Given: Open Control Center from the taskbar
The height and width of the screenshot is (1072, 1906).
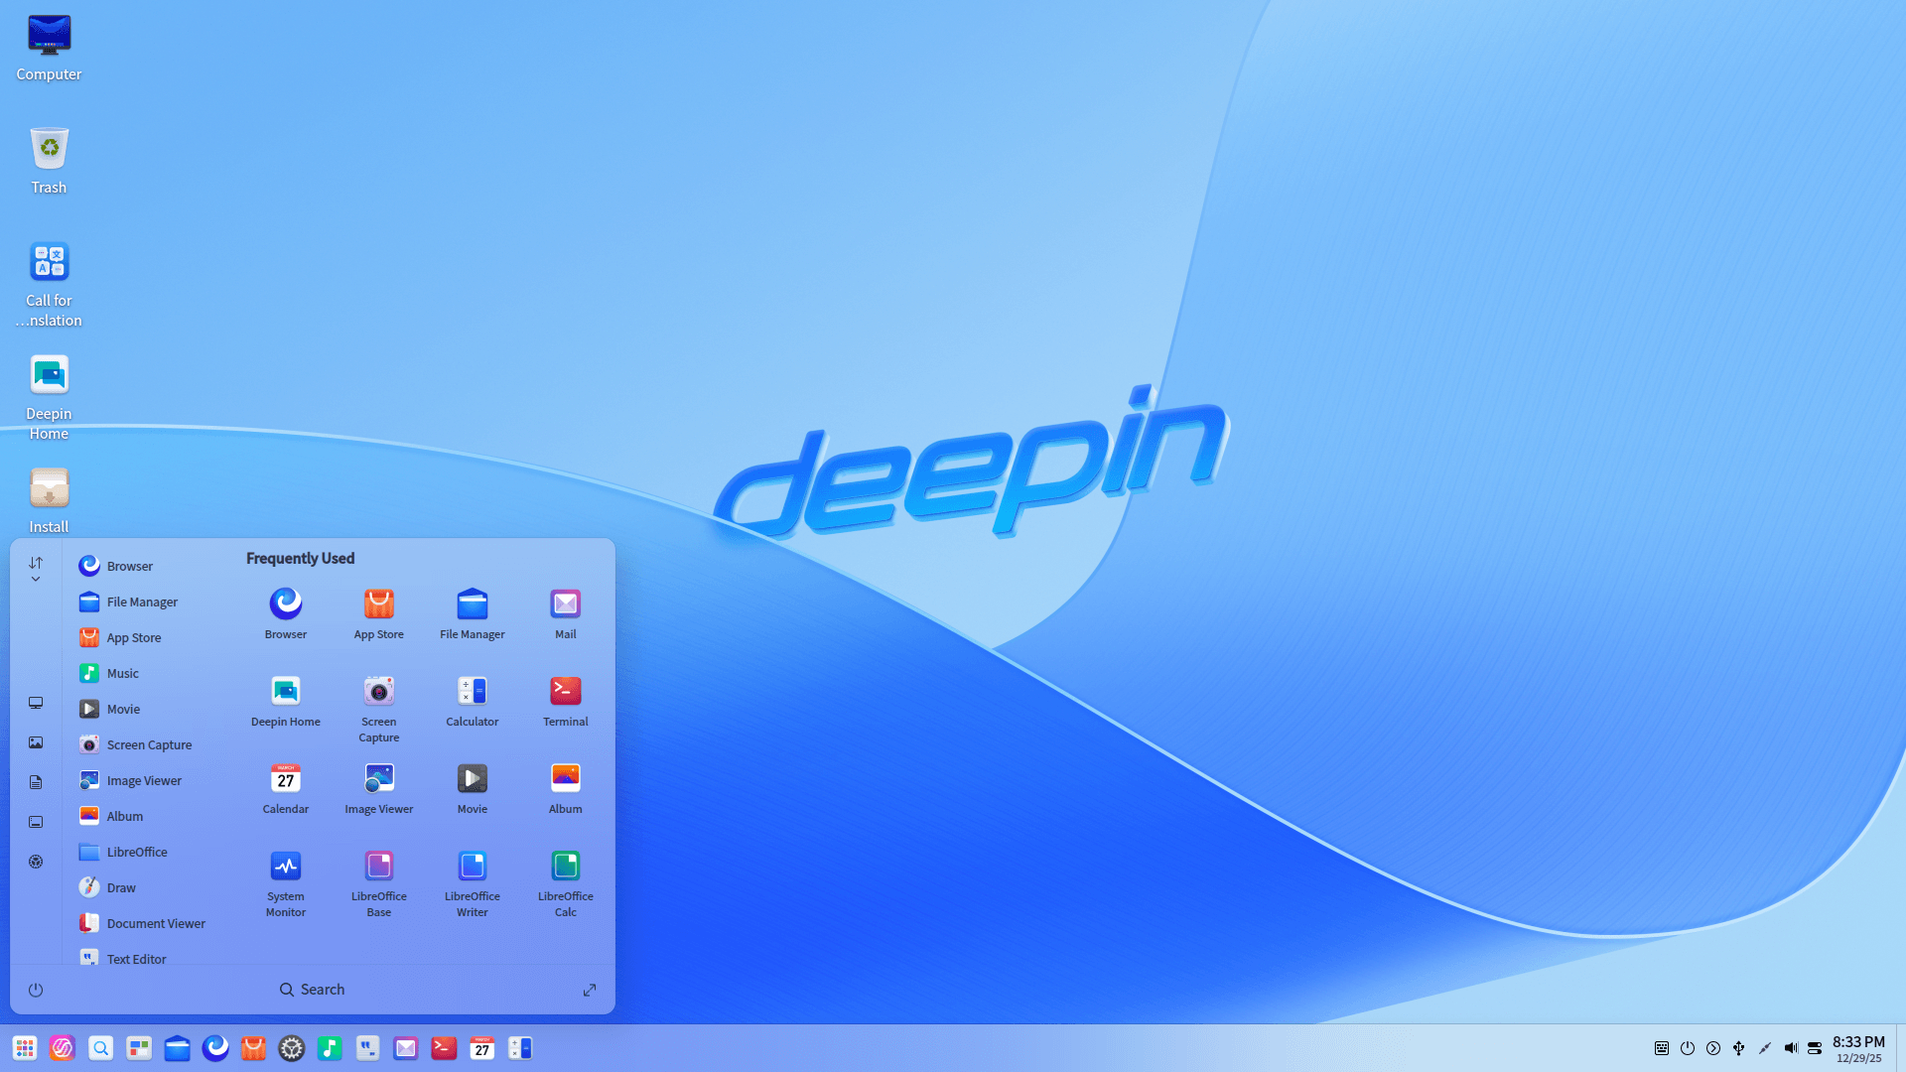Looking at the screenshot, I should [291, 1047].
